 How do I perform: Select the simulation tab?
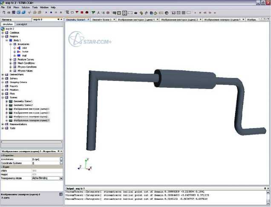click(8, 24)
